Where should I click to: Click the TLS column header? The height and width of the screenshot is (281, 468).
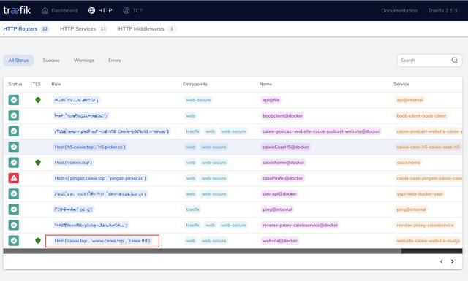point(37,84)
